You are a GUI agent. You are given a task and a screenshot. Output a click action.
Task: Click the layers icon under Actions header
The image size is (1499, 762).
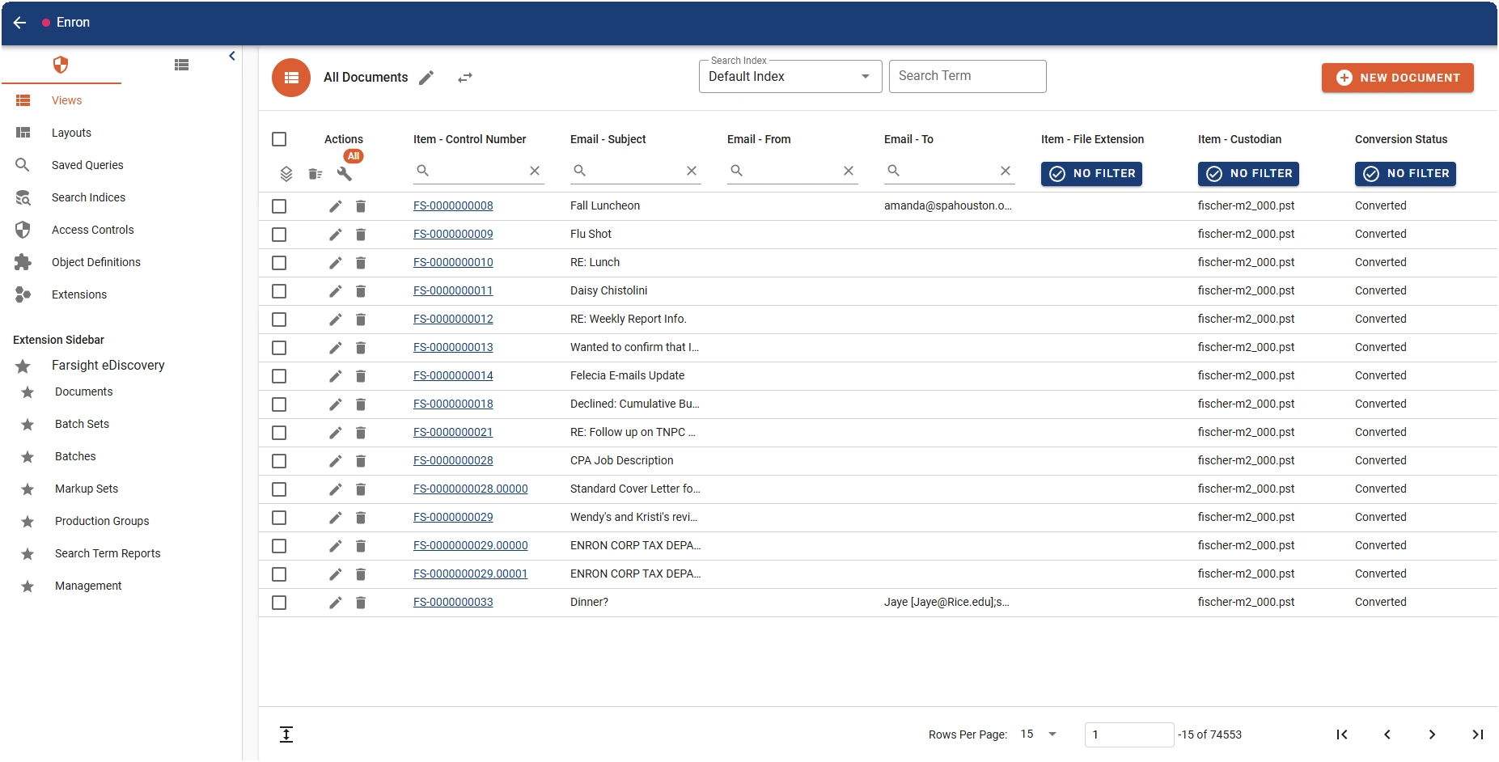[x=286, y=174]
